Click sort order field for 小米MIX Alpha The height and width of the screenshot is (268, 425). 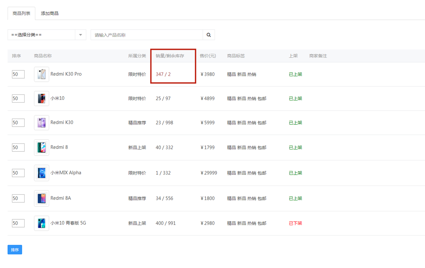click(18, 173)
